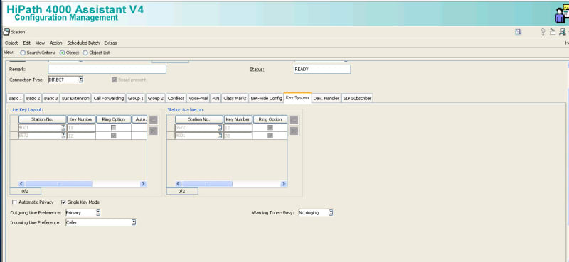Switch to the SIP Subscriber tab

[x=357, y=98]
